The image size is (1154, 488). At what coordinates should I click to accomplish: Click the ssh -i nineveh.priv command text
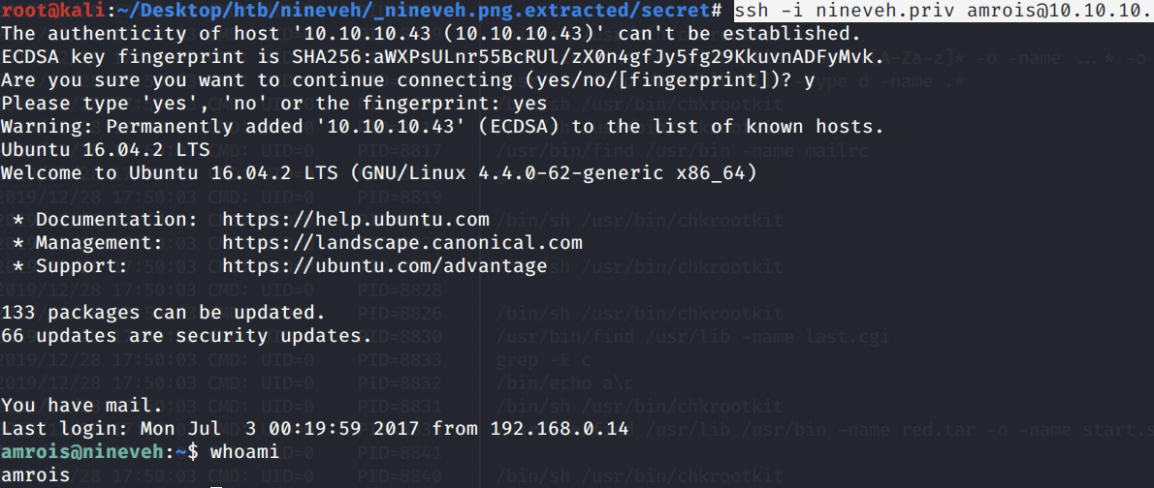click(941, 11)
